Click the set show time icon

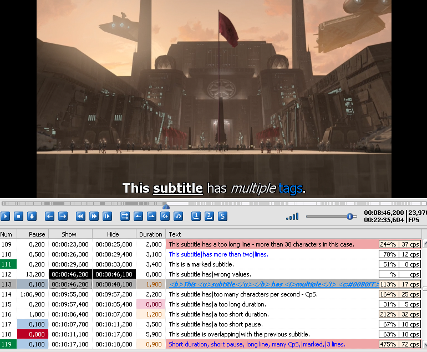click(138, 216)
